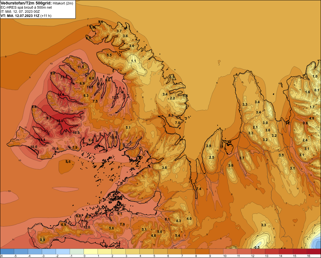This screenshot has height=258, width=321.
Task: Click the dark red swatch right of 16
Action: 314,252
